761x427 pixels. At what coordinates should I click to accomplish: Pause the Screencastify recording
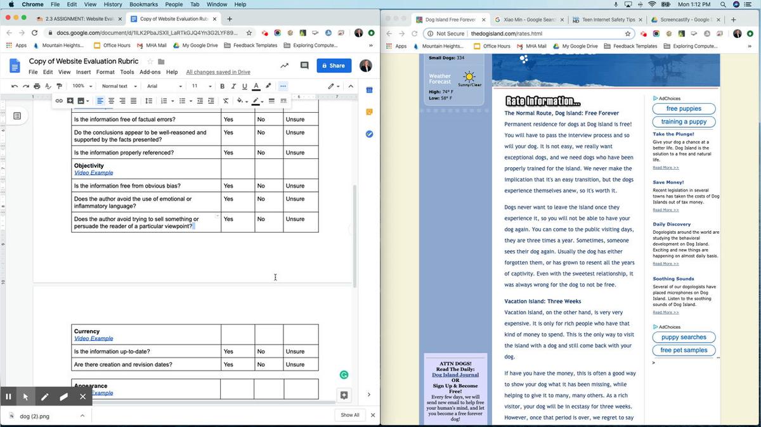(x=8, y=397)
